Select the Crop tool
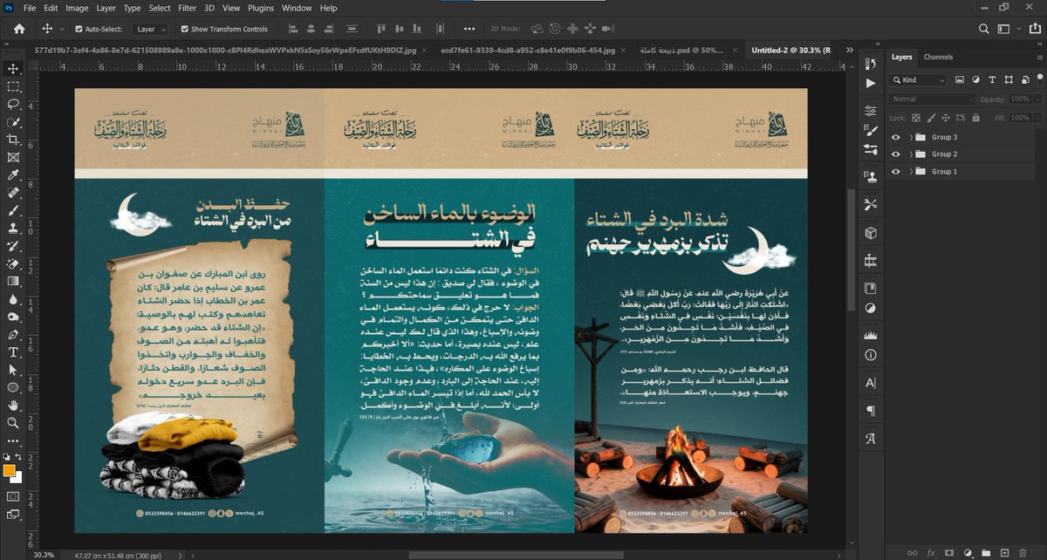 [x=13, y=140]
